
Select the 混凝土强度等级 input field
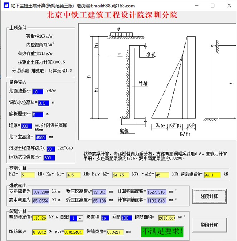pos(51,149)
